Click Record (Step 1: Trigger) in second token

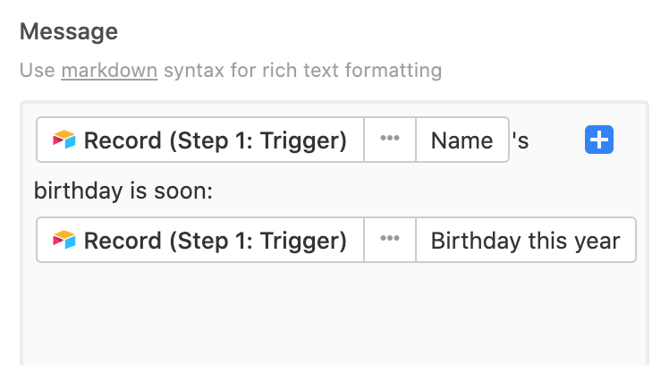[x=200, y=240]
